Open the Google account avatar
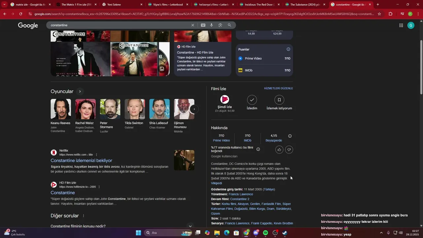The height and width of the screenshot is (238, 423). [411, 25]
